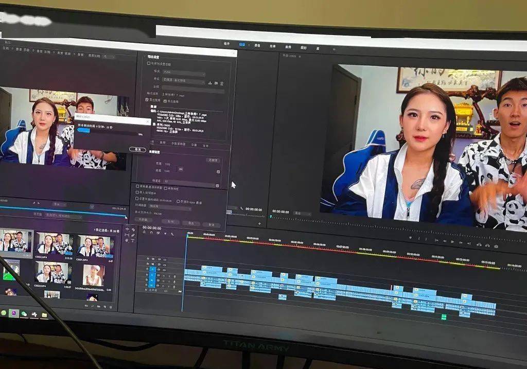This screenshot has height=369, width=527.
Task: Toggle visibility eye of top video track
Action: (x=165, y=260)
